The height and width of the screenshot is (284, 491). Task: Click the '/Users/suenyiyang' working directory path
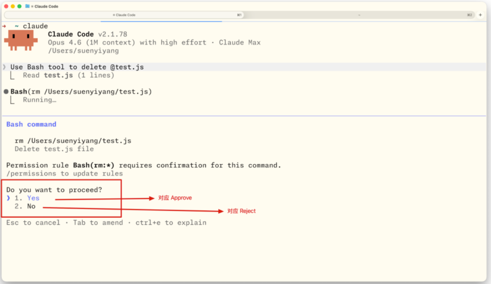(83, 51)
